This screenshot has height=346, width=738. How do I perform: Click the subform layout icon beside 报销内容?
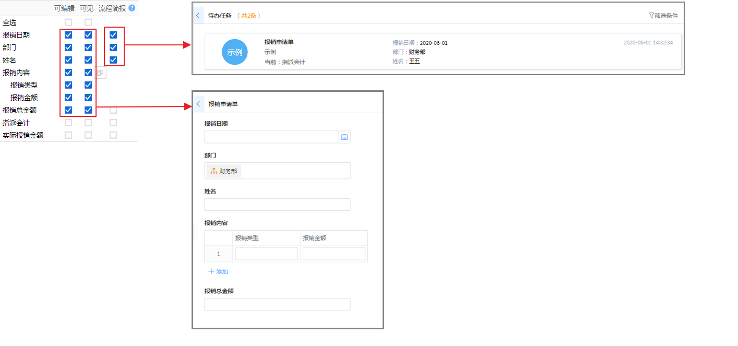(101, 73)
